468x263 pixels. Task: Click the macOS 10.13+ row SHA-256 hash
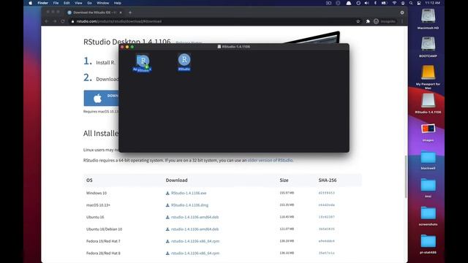(x=327, y=205)
